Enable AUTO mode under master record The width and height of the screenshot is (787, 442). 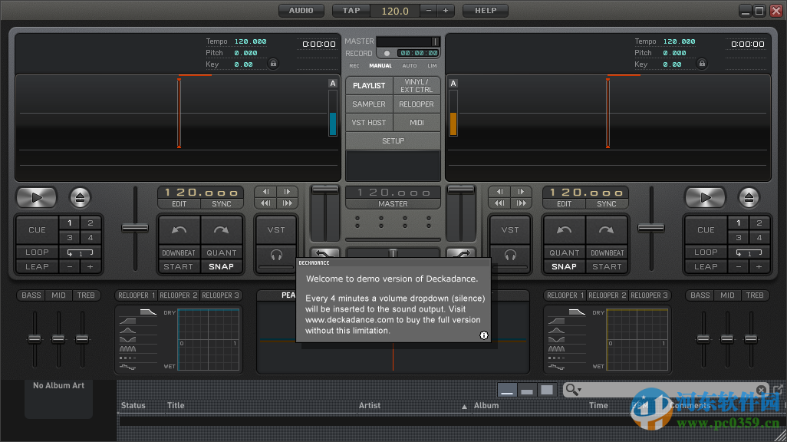410,66
